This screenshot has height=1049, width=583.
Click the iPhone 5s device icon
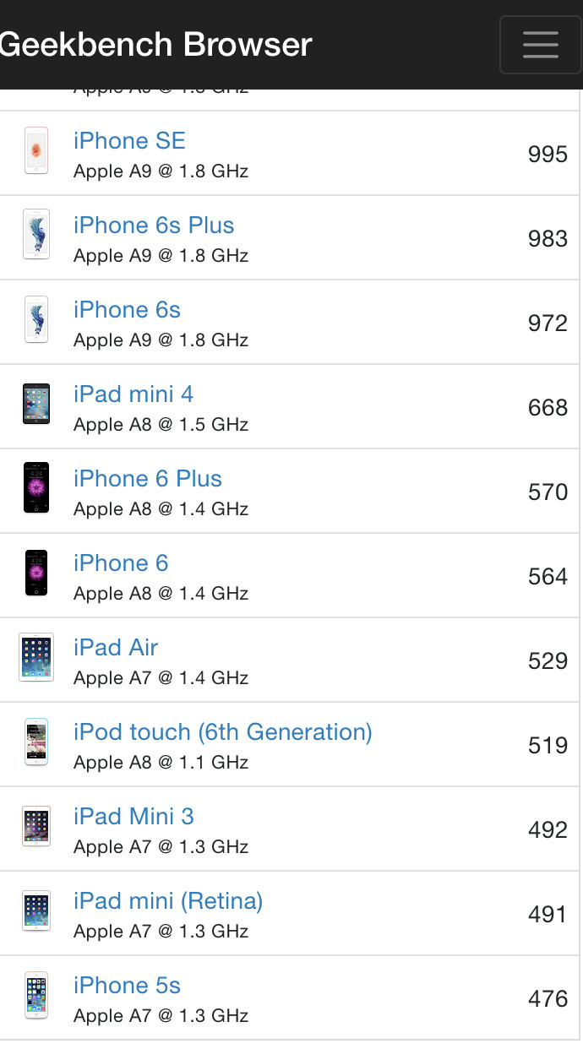point(36,995)
